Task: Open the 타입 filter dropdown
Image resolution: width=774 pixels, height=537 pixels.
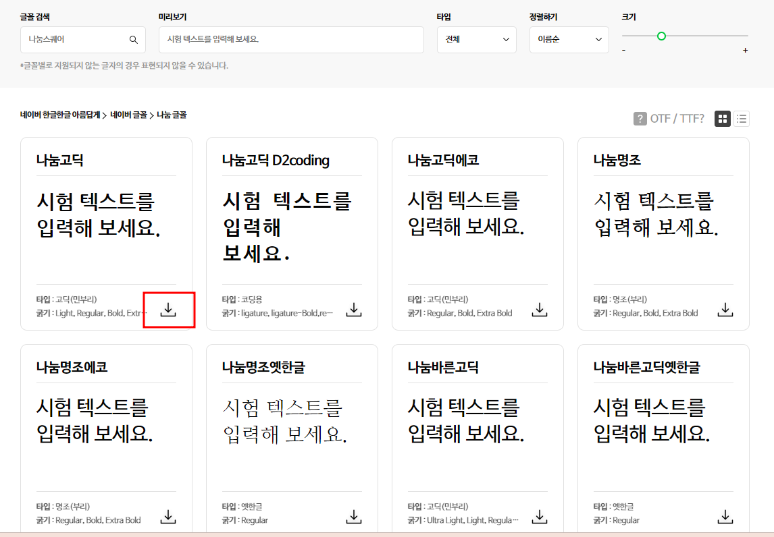Action: (476, 40)
